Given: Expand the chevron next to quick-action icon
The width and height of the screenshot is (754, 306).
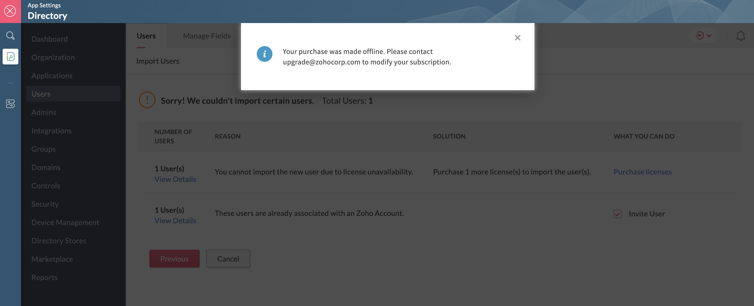Looking at the screenshot, I should click(x=709, y=36).
